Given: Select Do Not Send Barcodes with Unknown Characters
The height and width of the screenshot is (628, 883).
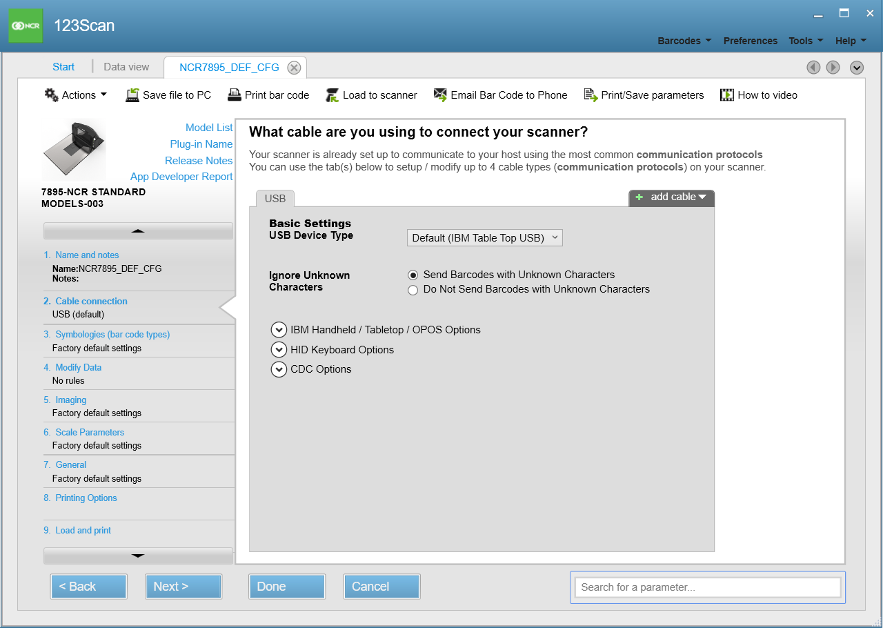Looking at the screenshot, I should click(413, 290).
